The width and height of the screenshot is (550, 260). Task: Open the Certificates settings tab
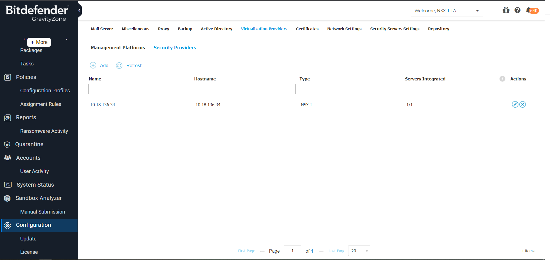click(307, 29)
